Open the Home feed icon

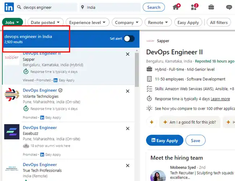pos(176,7)
